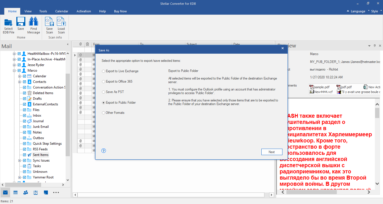This screenshot has width=383, height=204.
Task: Open the Preview pane options dropdown arrow
Action: [x=369, y=46]
